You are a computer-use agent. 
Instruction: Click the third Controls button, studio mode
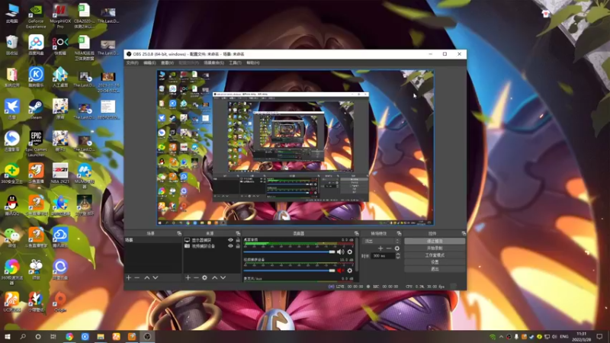(435, 255)
